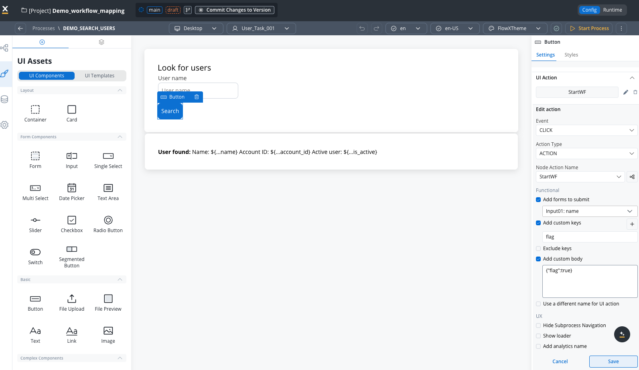Open the en language dropdown
The image size is (639, 370).
click(x=406, y=28)
